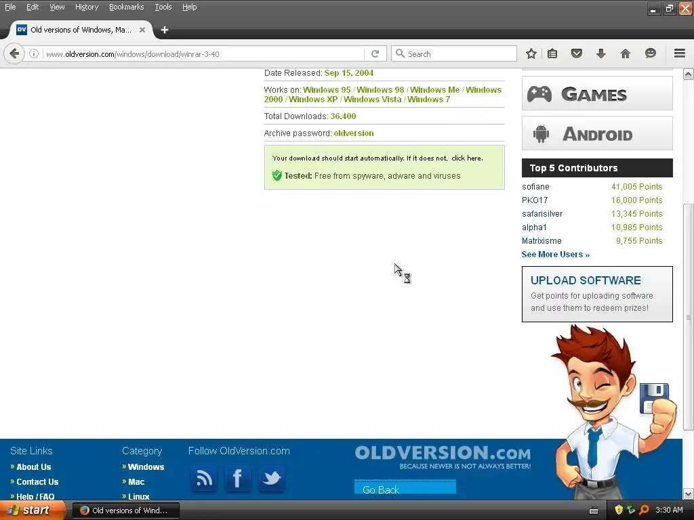The width and height of the screenshot is (694, 520).
Task: Click the scrollbar down arrow
Action: (689, 494)
